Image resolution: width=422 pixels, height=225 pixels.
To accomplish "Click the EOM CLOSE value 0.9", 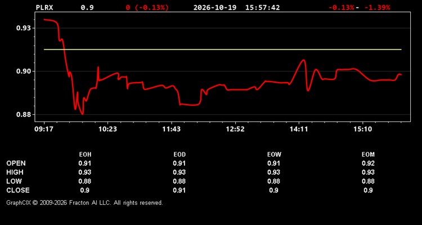I will tap(368, 190).
